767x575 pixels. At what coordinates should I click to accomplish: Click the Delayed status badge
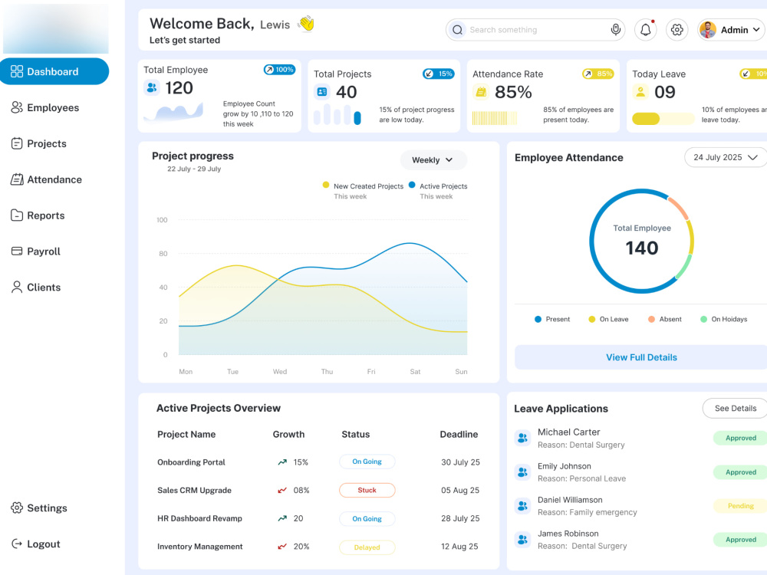(x=367, y=547)
